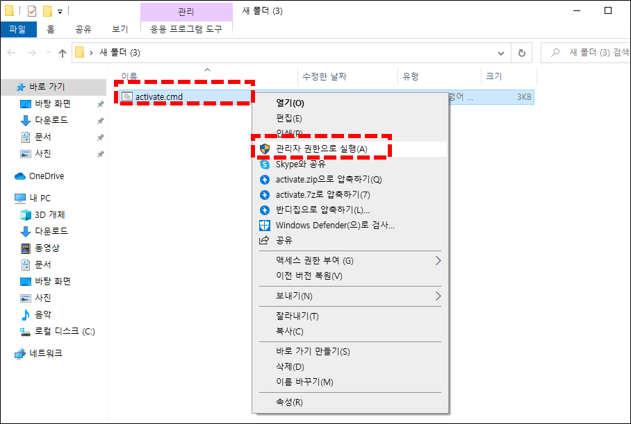This screenshot has height=424, width=631.
Task: Open recent locations dropdown arrow
Action: 48,53
